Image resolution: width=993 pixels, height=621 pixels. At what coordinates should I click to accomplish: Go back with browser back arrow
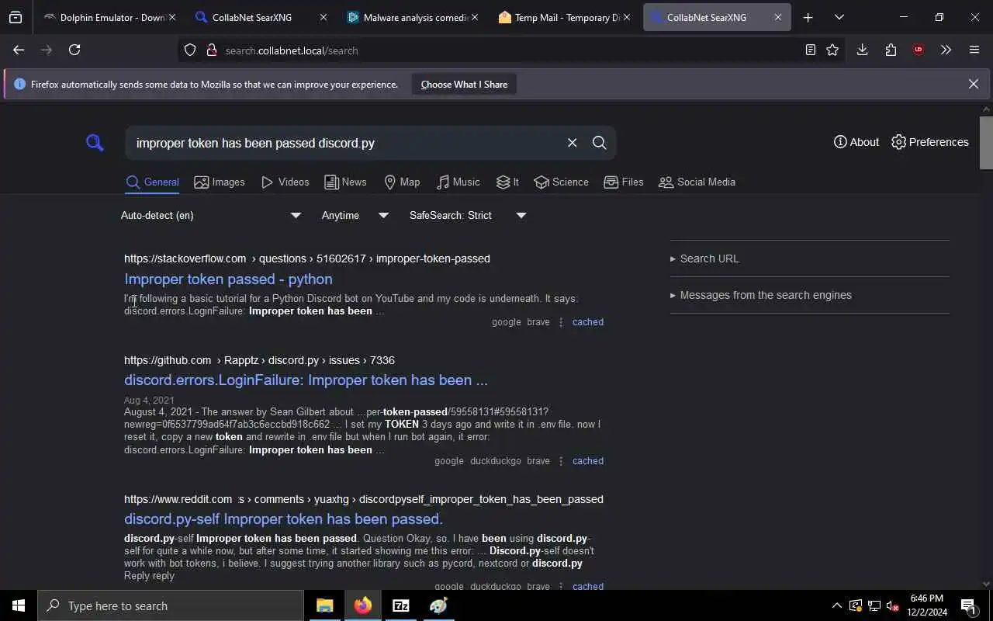[19, 50]
